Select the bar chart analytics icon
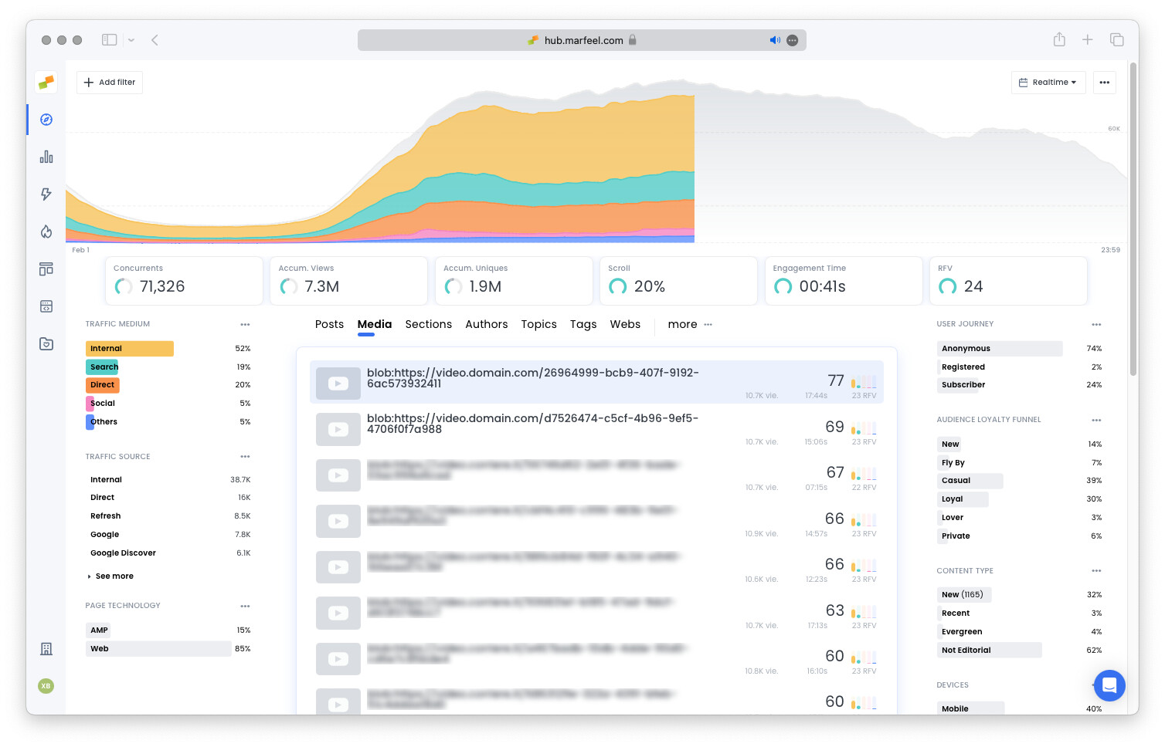The height and width of the screenshot is (747, 1165). 46,157
